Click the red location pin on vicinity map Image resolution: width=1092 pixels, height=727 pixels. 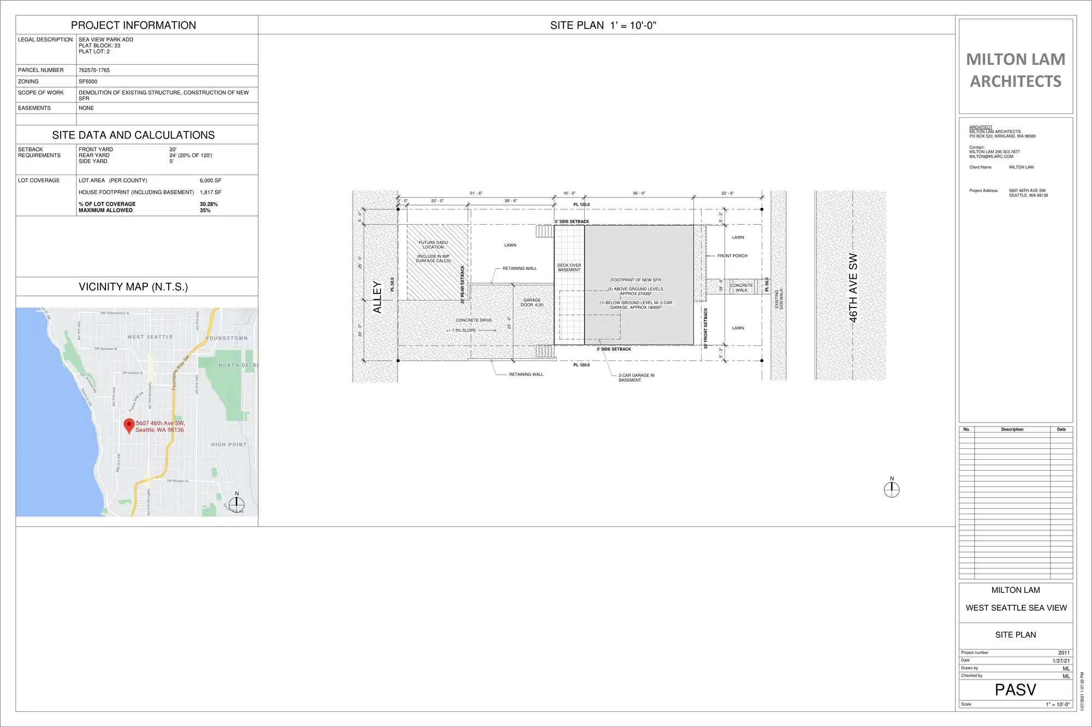tap(129, 426)
